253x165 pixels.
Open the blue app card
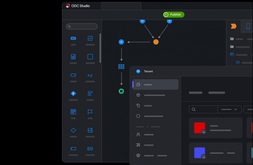coord(216,153)
